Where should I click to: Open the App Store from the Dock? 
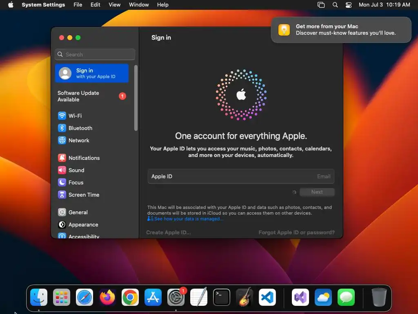click(x=153, y=297)
